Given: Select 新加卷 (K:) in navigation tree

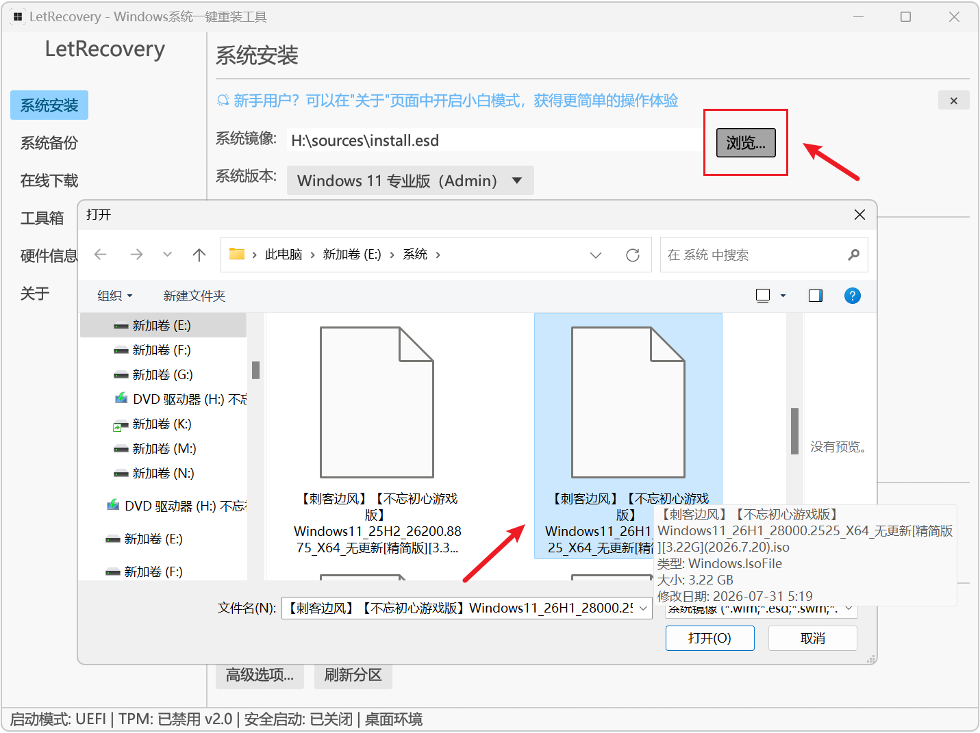Looking at the screenshot, I should (163, 424).
